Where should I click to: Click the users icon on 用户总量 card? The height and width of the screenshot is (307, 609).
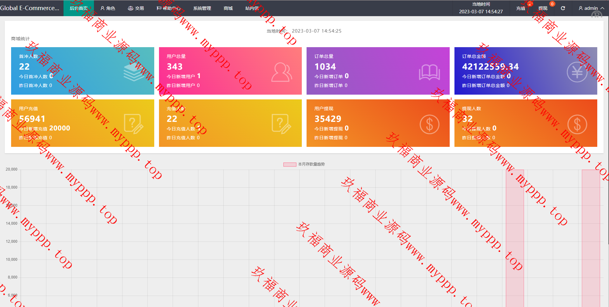[281, 72]
